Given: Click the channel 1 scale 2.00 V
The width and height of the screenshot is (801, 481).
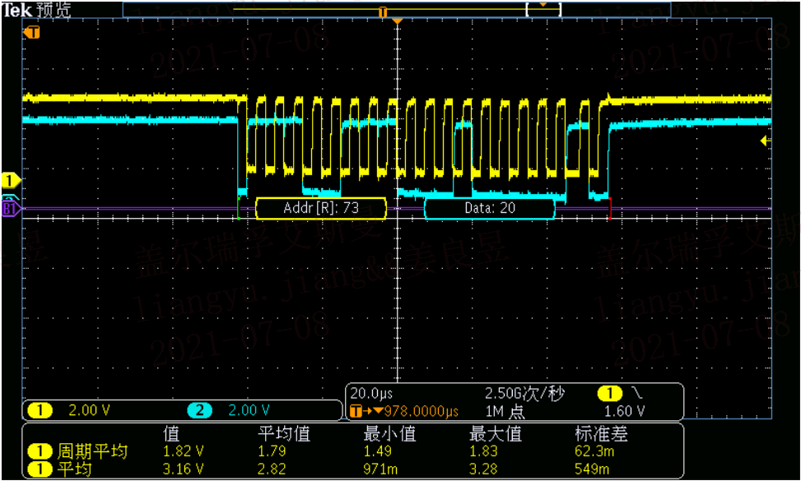Looking at the screenshot, I should [x=89, y=410].
